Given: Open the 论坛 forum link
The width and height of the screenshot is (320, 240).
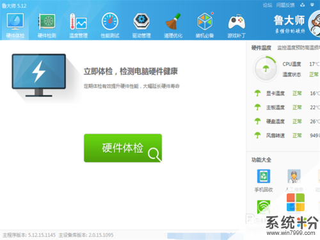Looking at the screenshot, I should coord(268,5).
